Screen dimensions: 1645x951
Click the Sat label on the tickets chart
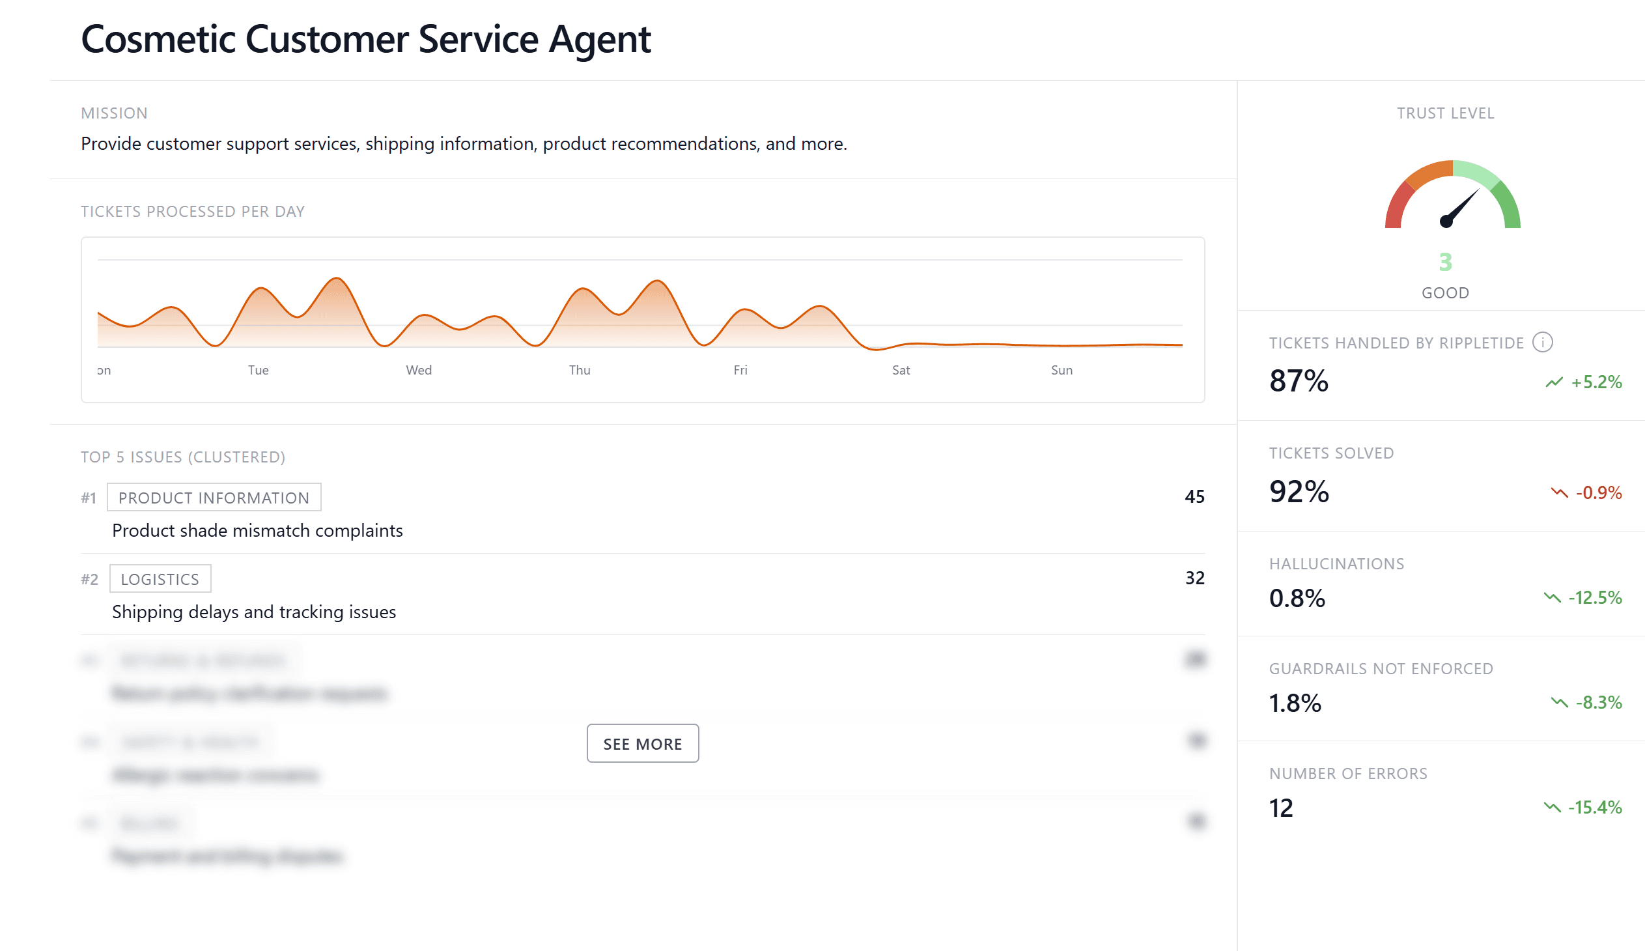click(x=901, y=370)
